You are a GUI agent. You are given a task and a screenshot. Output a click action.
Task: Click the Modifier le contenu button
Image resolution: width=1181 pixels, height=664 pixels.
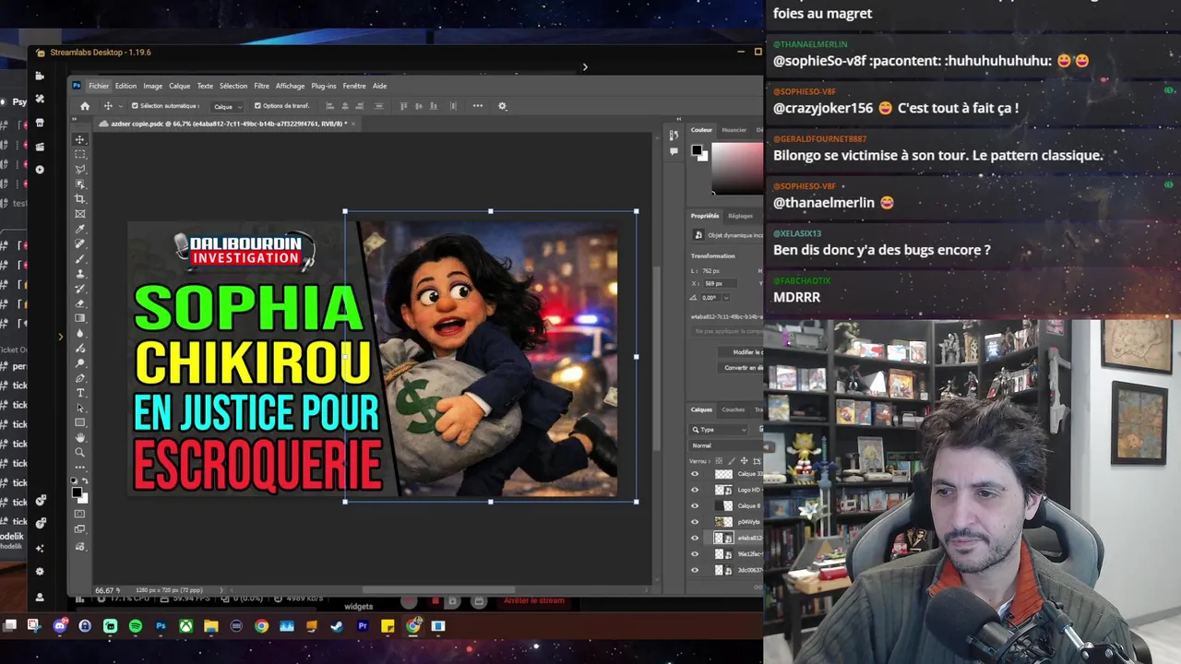(x=741, y=352)
